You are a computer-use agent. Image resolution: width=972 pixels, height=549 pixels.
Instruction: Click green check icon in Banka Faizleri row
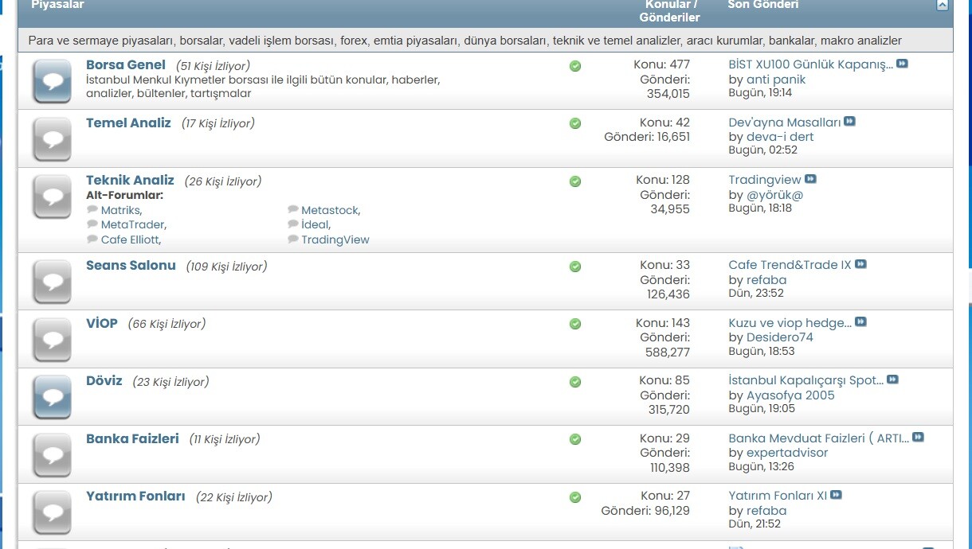[x=575, y=439]
